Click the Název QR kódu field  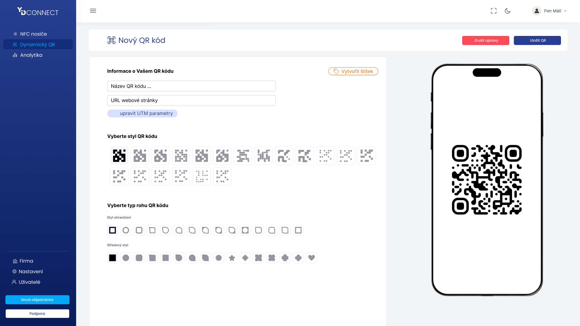[191, 86]
